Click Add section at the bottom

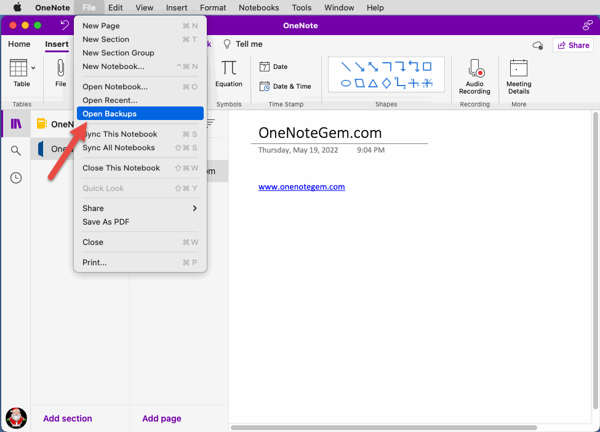click(x=67, y=418)
